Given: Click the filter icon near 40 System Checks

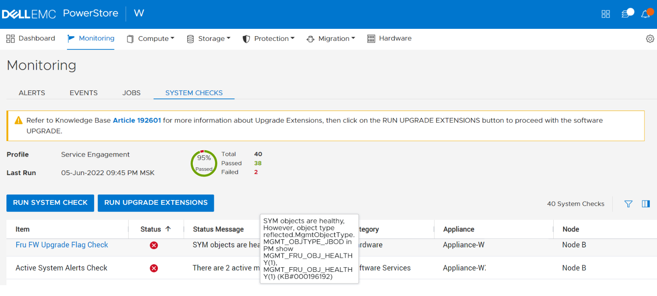Looking at the screenshot, I should pyautogui.click(x=628, y=203).
